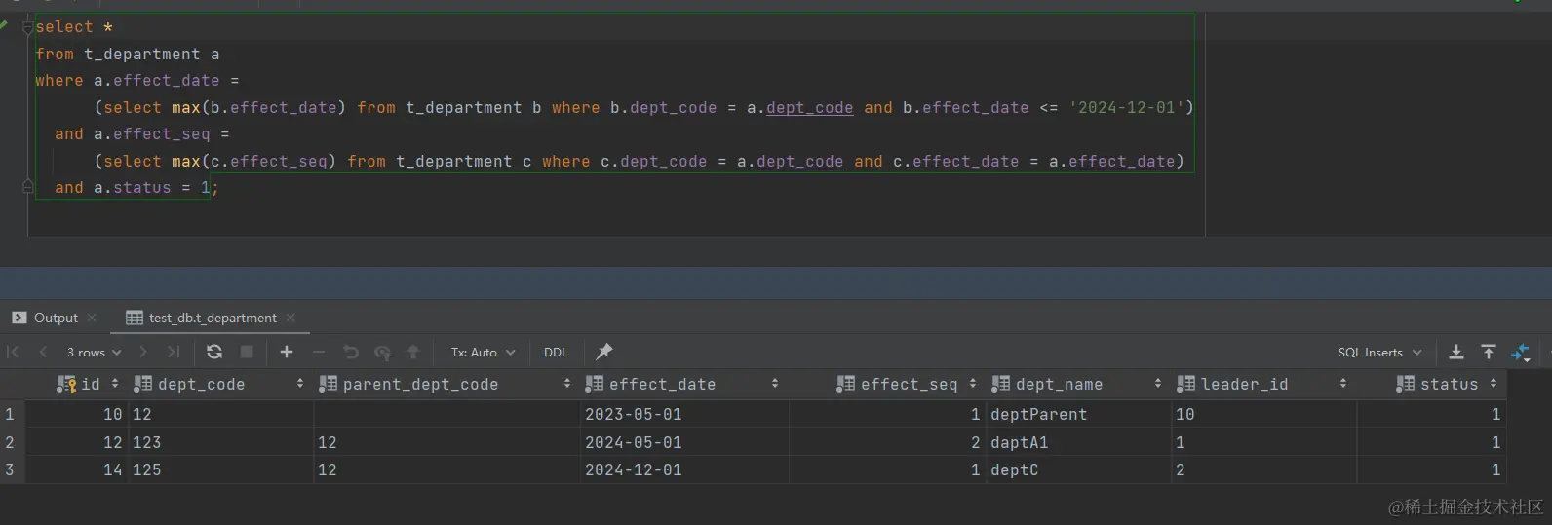The height and width of the screenshot is (525, 1552).
Task: Sort by status column arrows
Action: click(1494, 384)
